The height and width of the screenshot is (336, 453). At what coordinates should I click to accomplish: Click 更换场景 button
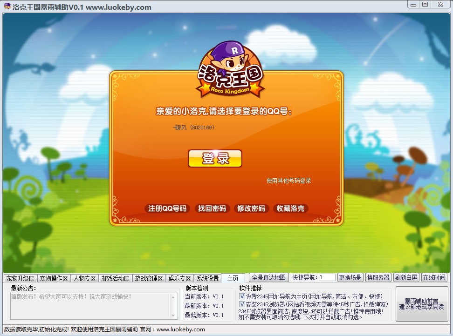point(350,277)
